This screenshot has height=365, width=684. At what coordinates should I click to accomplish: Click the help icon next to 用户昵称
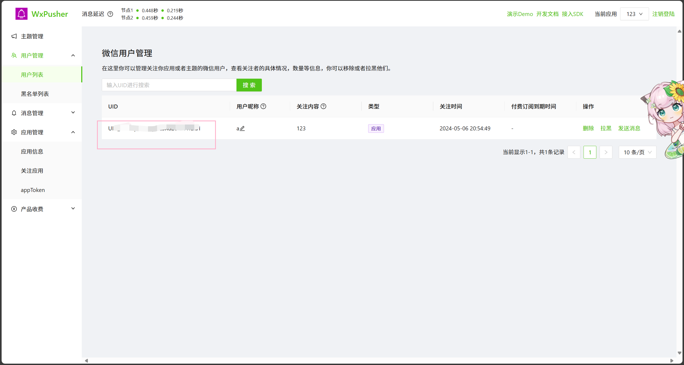(263, 106)
